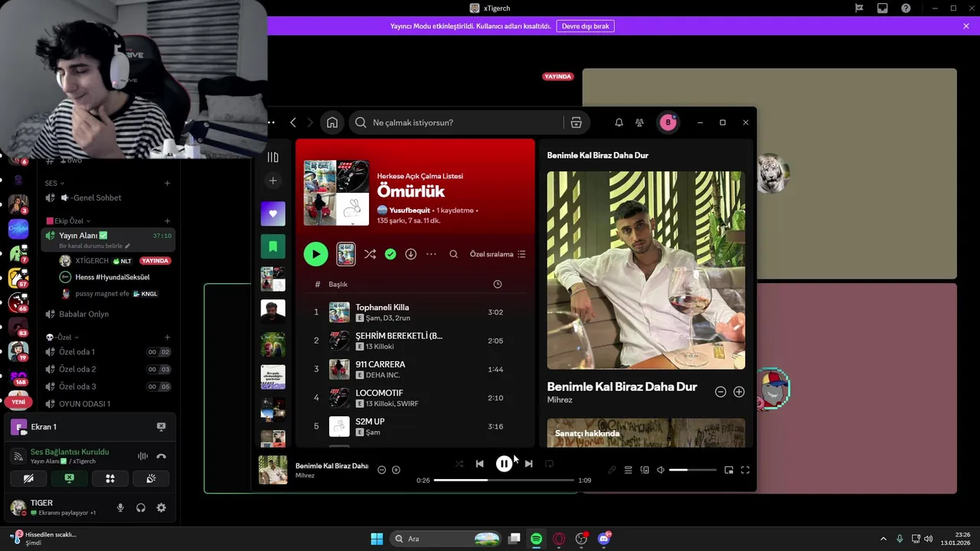
Task: Open Spotify friend activity icon
Action: tap(640, 122)
